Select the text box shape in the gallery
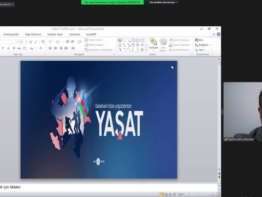 tap(120, 40)
